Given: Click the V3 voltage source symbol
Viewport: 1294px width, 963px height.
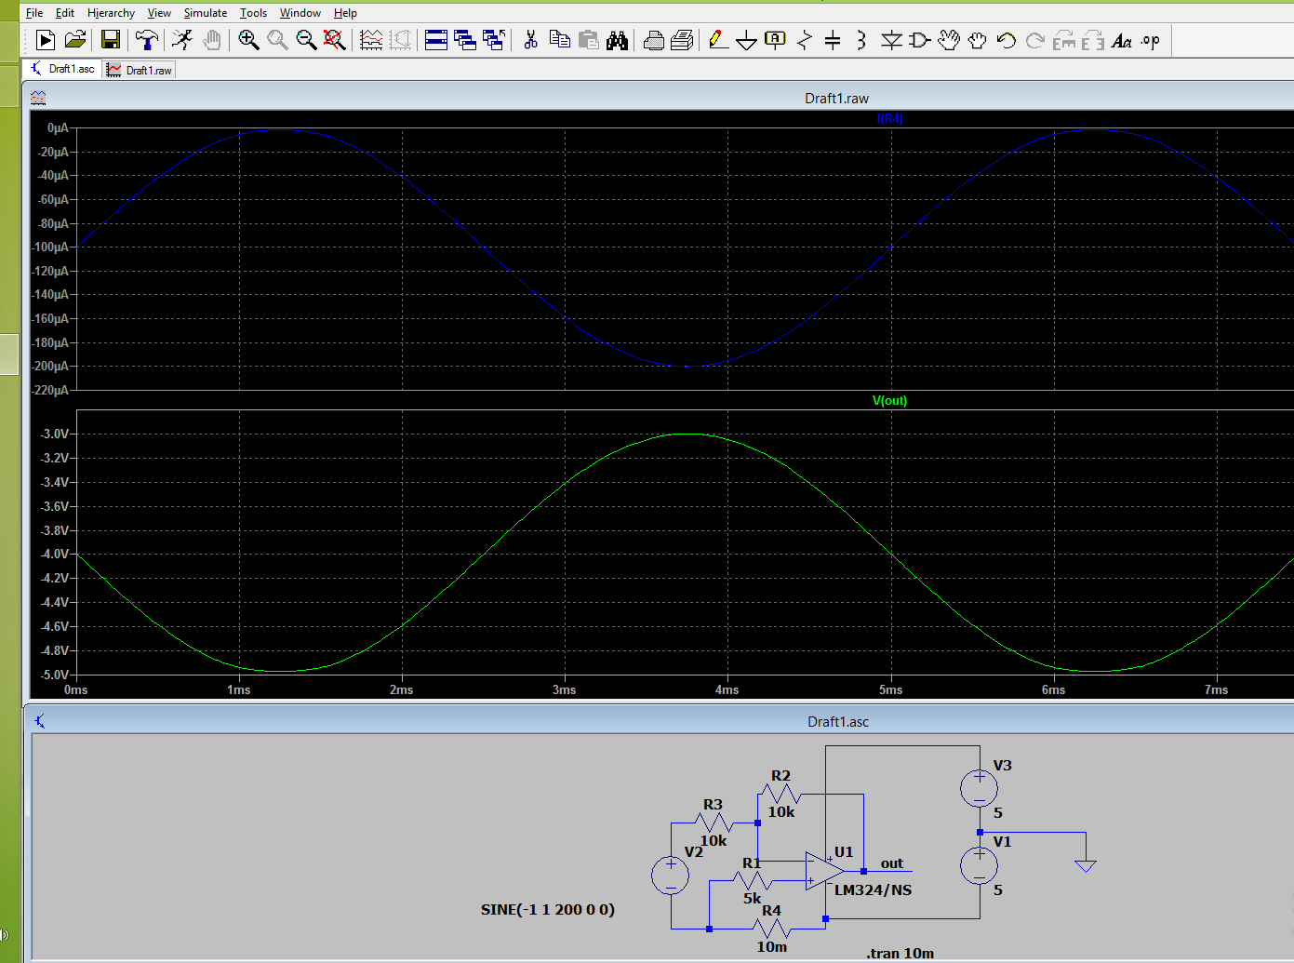Looking at the screenshot, I should 980,789.
